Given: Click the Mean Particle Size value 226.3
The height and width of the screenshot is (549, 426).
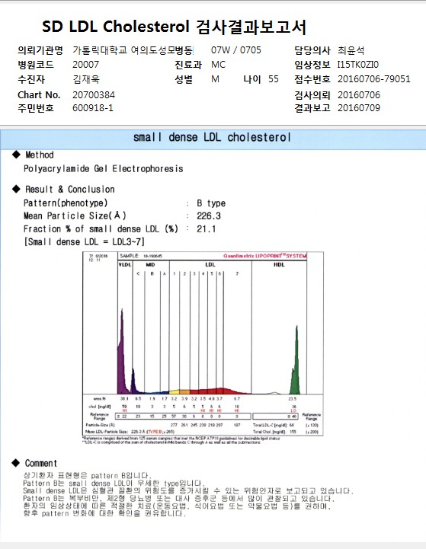Looking at the screenshot, I should (209, 215).
